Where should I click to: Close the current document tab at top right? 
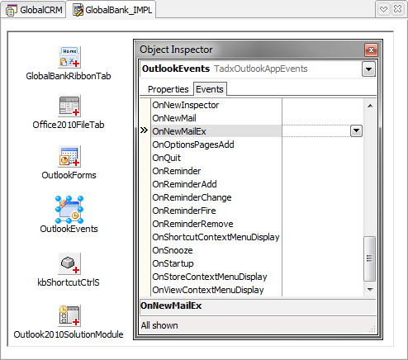pos(397,10)
